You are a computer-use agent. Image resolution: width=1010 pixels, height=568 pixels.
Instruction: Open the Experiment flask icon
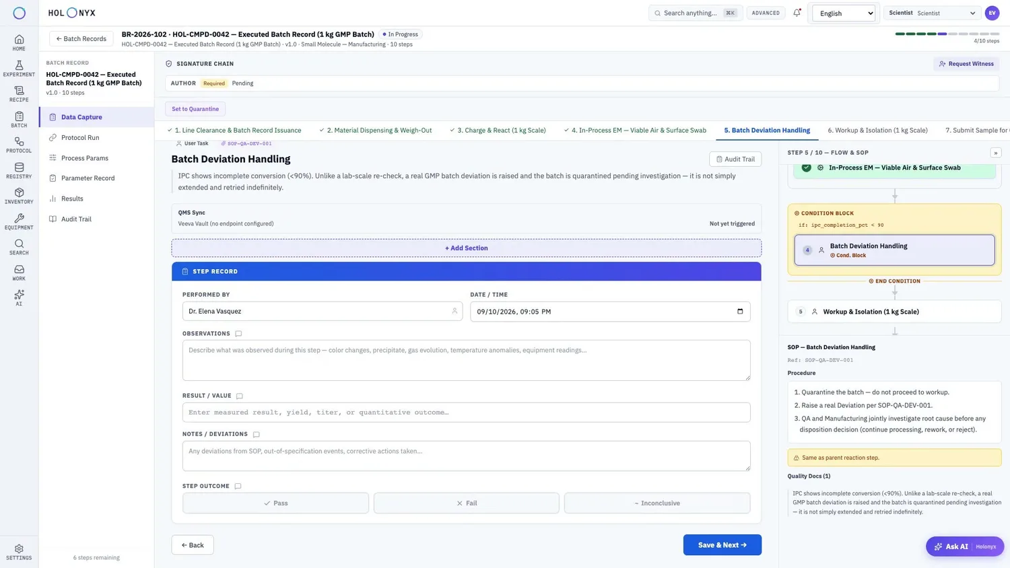pos(19,68)
